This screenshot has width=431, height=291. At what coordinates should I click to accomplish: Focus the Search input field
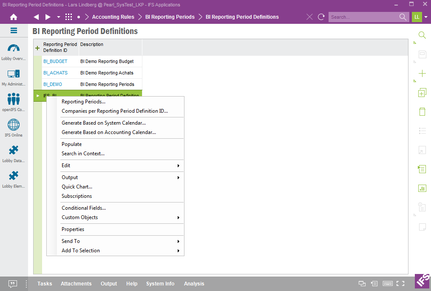point(363,17)
